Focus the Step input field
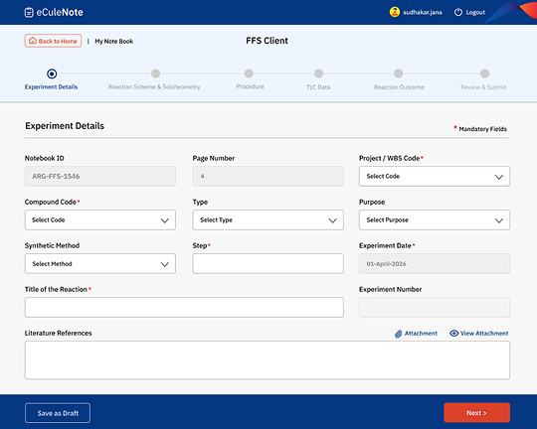The height and width of the screenshot is (429, 537). point(268,263)
